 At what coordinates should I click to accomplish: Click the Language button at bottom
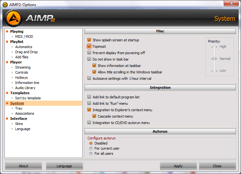tap(64, 166)
